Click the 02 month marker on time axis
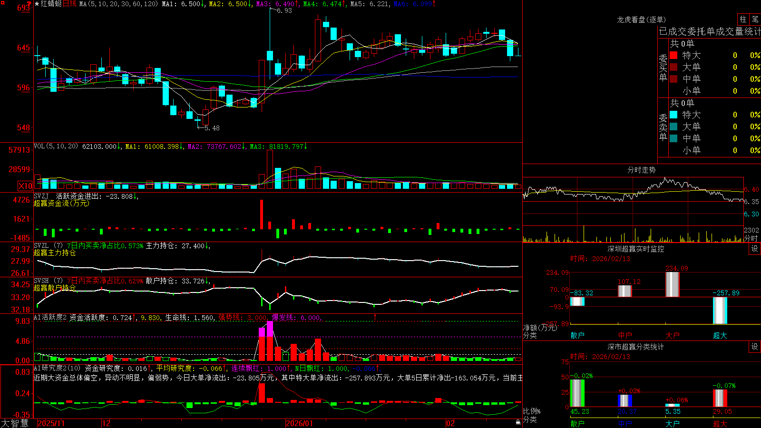Screen dimensions: 761x428 tap(450, 423)
